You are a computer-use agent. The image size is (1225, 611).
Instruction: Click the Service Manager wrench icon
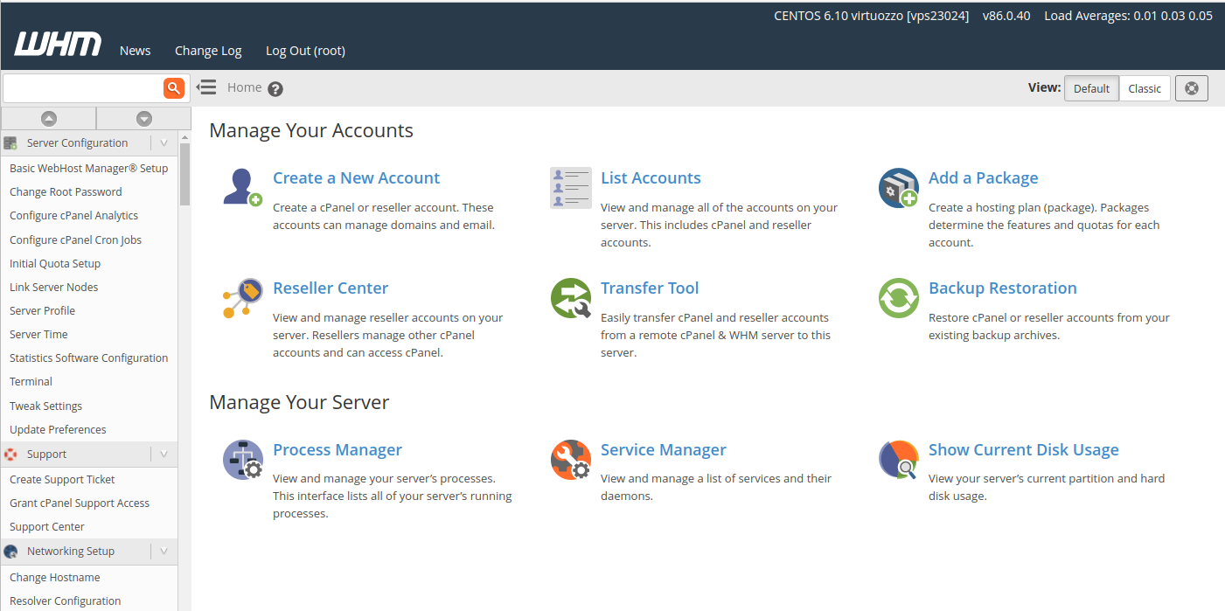click(571, 460)
